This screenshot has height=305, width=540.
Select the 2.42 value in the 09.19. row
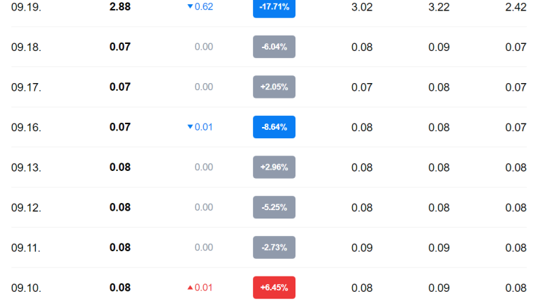pos(516,7)
